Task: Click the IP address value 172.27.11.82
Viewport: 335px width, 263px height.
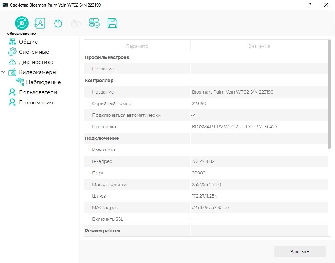Action: (203, 161)
